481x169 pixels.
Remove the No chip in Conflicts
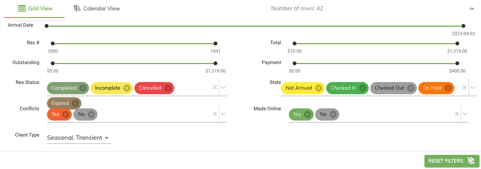(x=91, y=114)
